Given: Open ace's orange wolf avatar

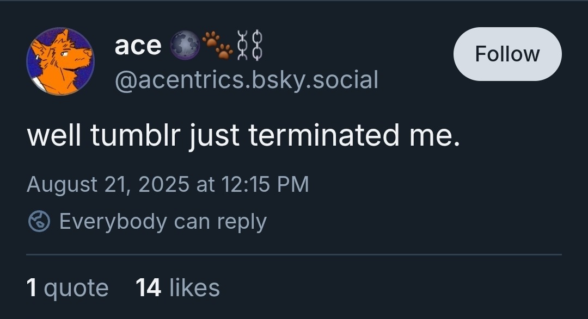Looking at the screenshot, I should (x=60, y=61).
